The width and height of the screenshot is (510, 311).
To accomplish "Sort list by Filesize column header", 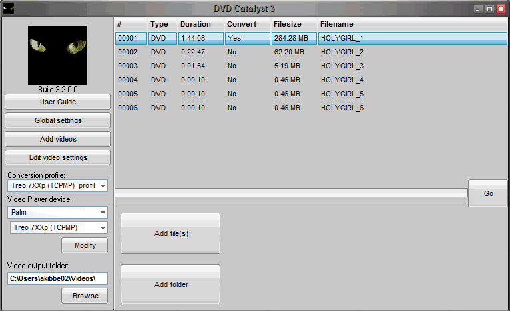I will point(288,24).
